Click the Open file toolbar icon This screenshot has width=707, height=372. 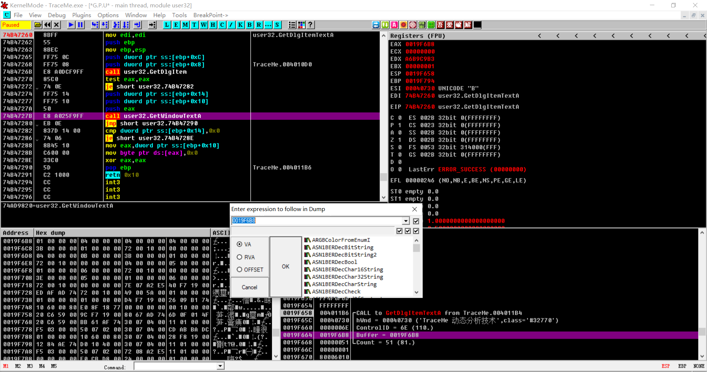[38, 25]
